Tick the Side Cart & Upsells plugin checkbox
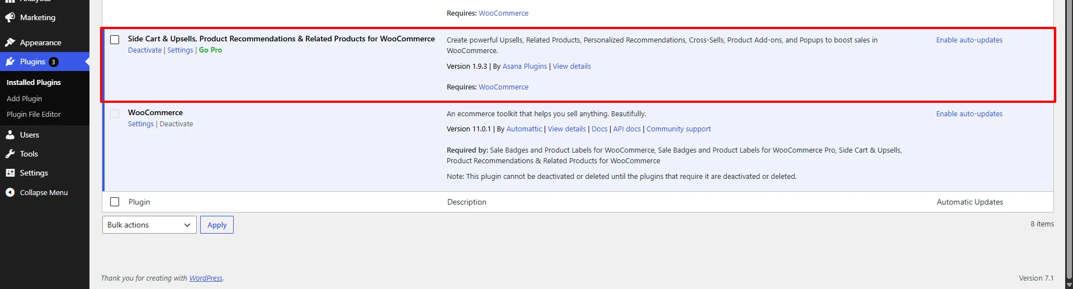 [x=115, y=40]
